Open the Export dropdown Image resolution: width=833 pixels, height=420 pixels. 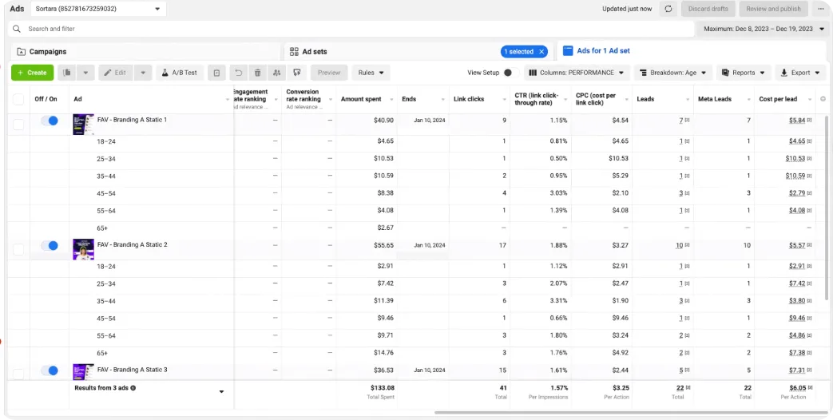pos(800,73)
